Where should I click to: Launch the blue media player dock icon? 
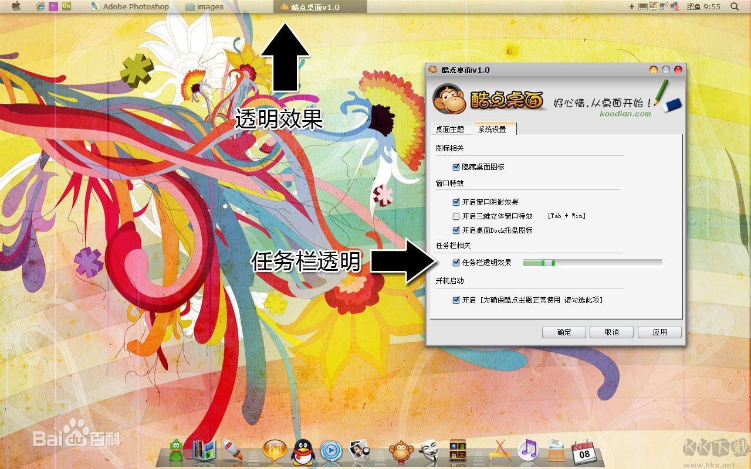[x=331, y=450]
